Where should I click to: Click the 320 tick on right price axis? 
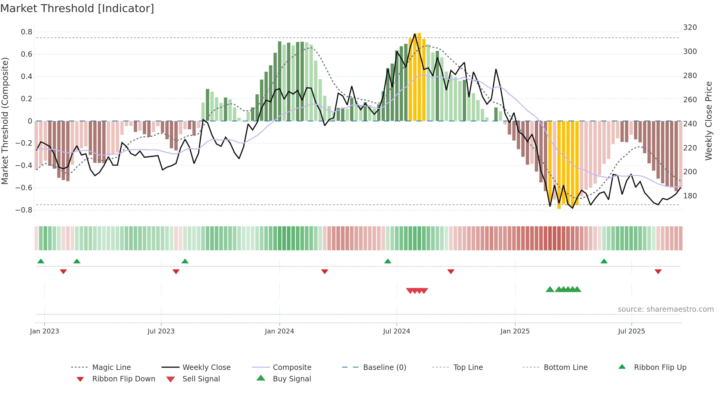pyautogui.click(x=690, y=27)
